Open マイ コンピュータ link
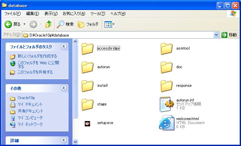Image resolution: width=241 pixels, height=146 pixels. point(30,118)
